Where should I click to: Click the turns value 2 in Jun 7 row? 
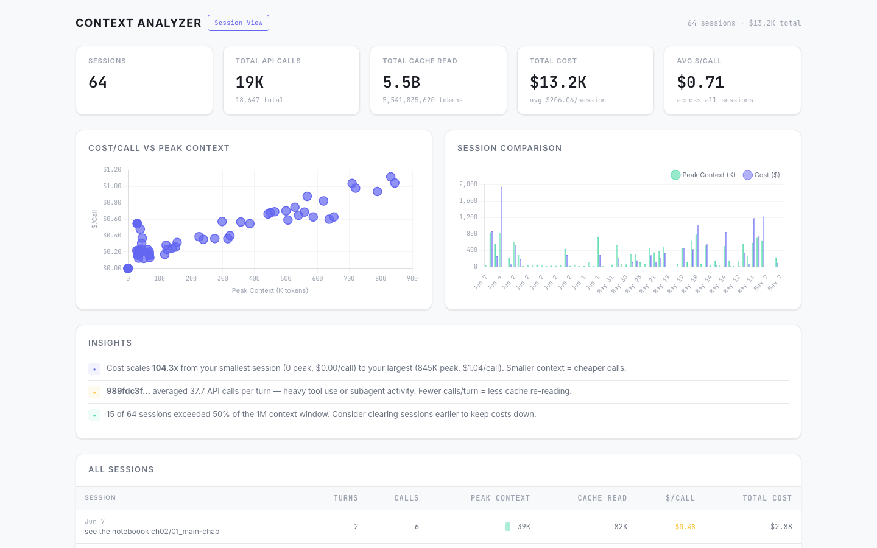coord(356,527)
